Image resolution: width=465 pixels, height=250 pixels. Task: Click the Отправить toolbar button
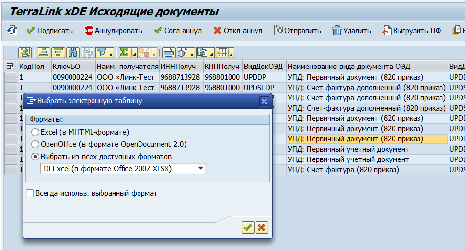click(x=297, y=30)
